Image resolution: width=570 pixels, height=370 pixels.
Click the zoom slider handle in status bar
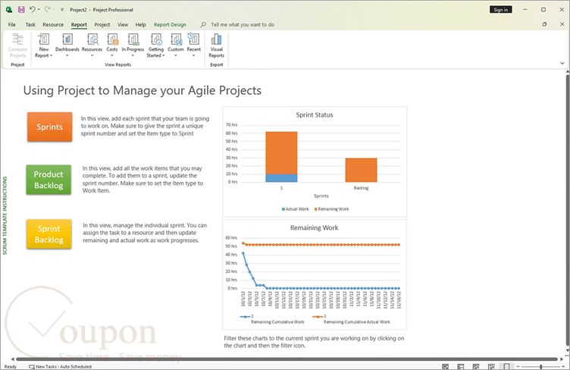click(x=541, y=367)
